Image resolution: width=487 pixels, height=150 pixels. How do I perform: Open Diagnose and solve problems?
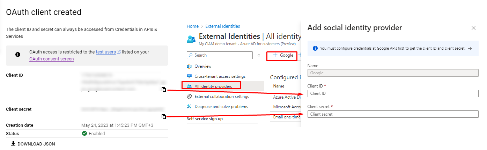[x=221, y=107]
